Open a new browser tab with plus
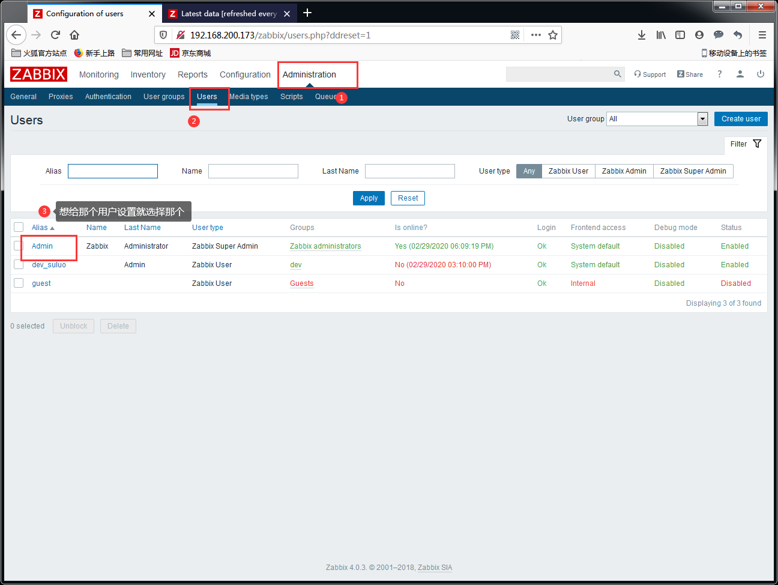Viewport: 778px width, 585px height. pos(307,13)
